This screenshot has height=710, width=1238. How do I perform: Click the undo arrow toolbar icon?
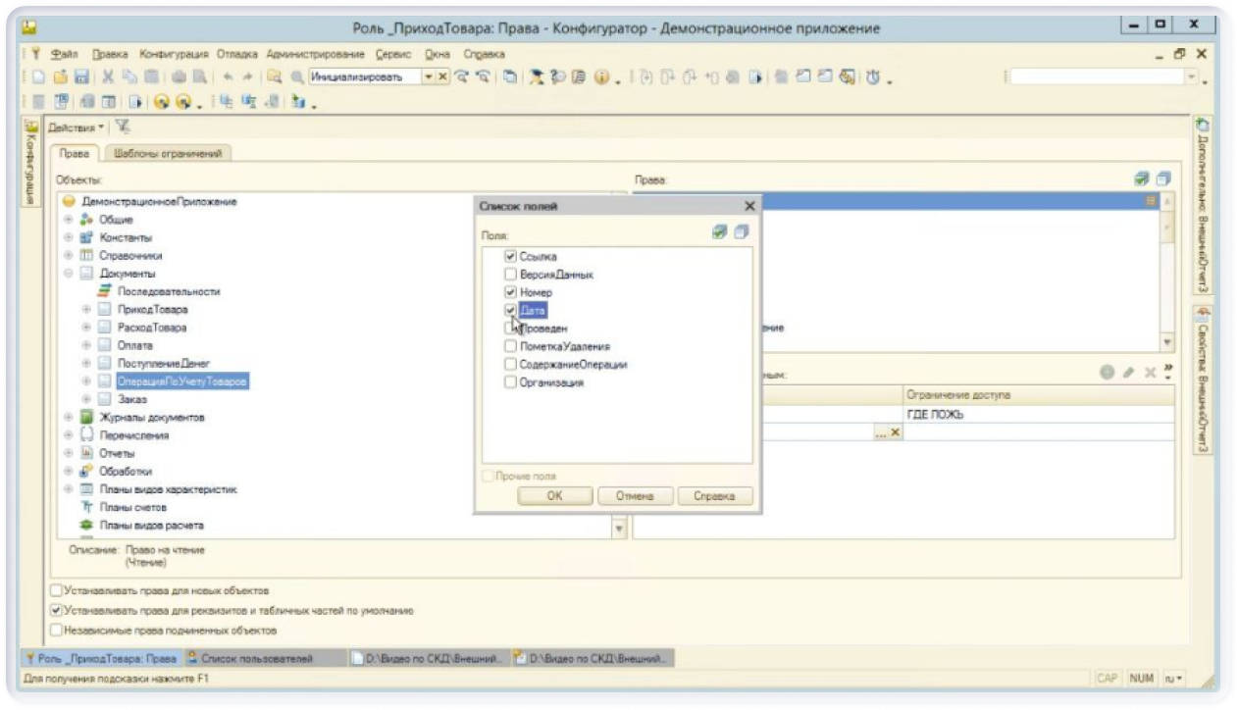coord(228,76)
